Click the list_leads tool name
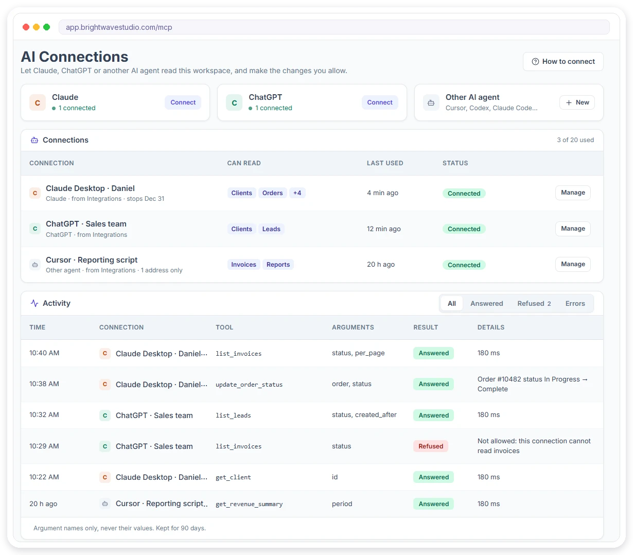 click(x=233, y=415)
